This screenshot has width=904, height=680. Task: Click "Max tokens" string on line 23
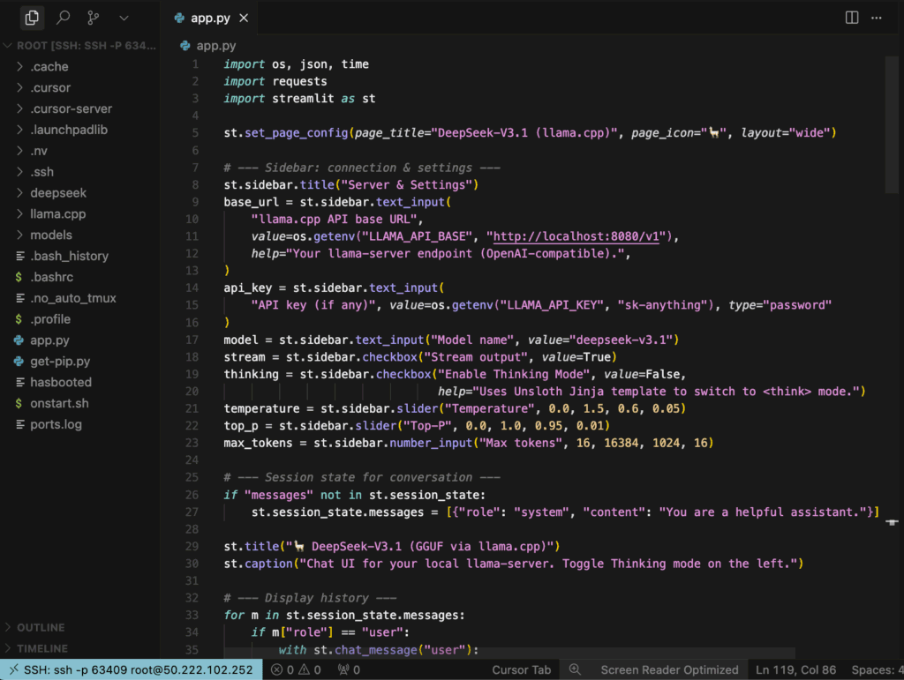[x=521, y=443]
